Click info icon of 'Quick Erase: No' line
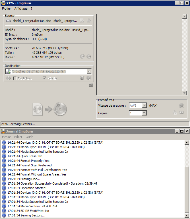Screen dimensions: 190x219 point(4,156)
